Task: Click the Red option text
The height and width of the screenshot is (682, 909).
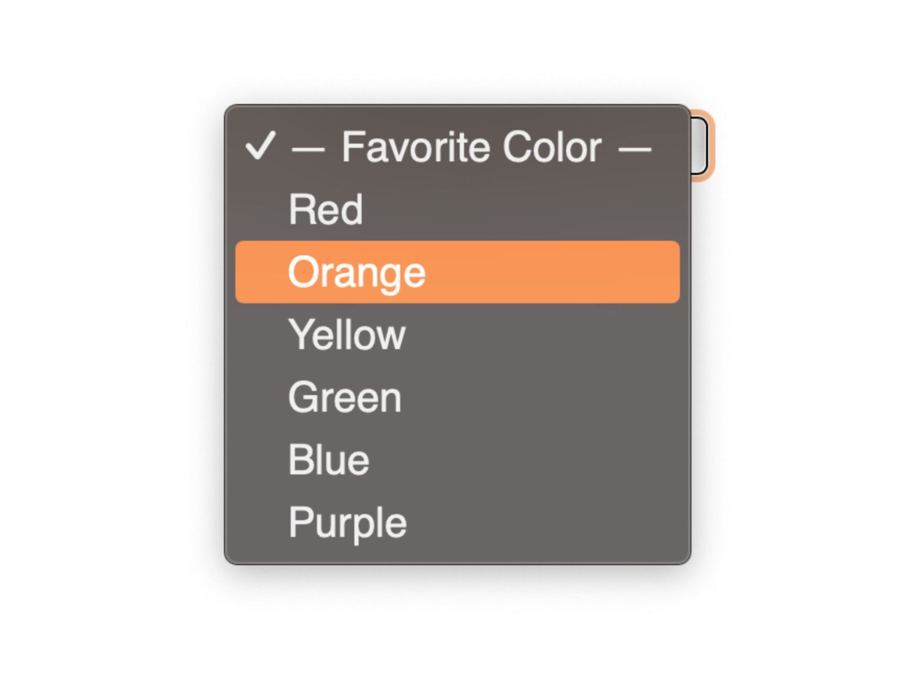Action: click(326, 209)
